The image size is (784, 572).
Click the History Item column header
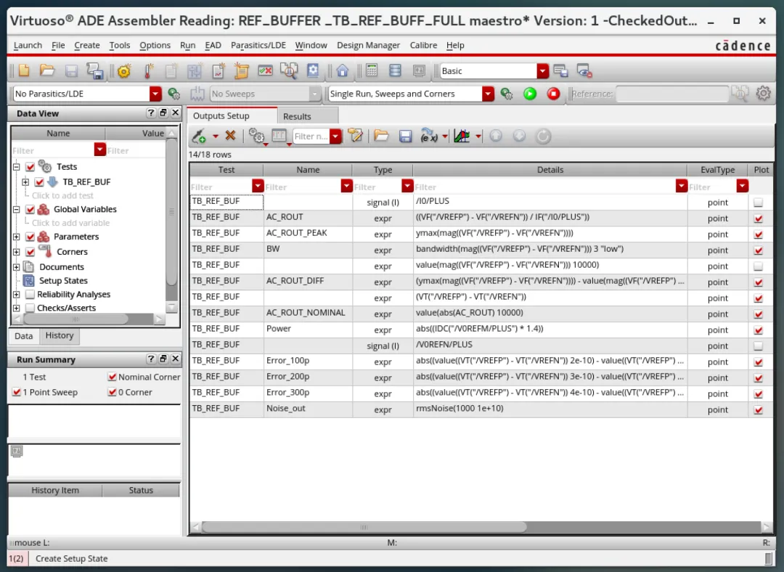(x=55, y=490)
